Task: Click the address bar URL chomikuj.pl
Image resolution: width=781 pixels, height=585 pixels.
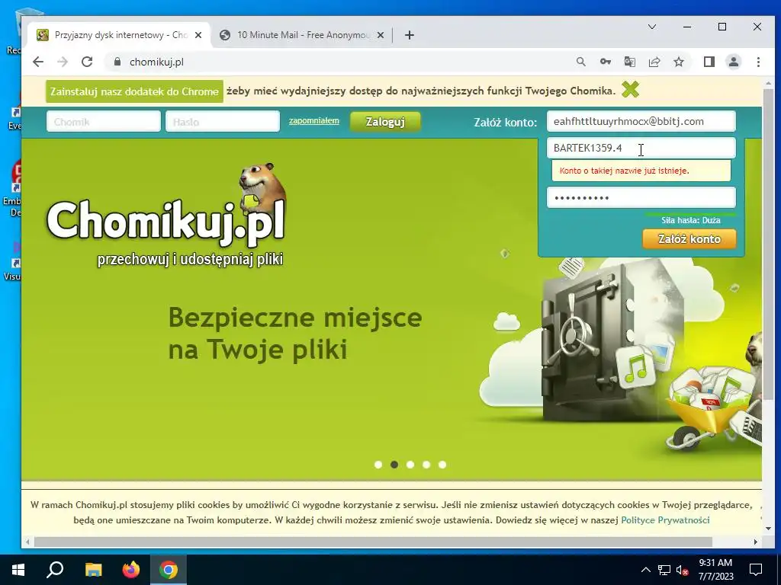Action: coord(156,62)
